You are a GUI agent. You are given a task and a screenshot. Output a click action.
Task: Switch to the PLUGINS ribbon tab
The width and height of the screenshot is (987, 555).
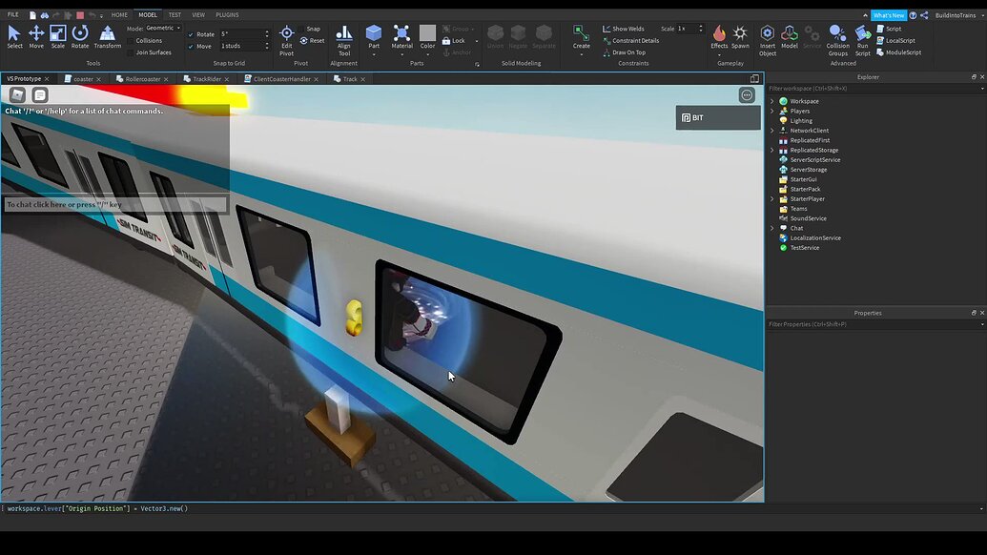[x=227, y=15]
